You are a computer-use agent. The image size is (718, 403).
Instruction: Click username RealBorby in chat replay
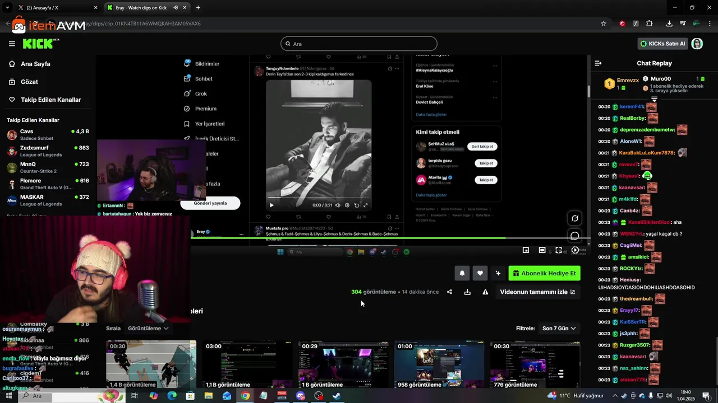pos(633,118)
